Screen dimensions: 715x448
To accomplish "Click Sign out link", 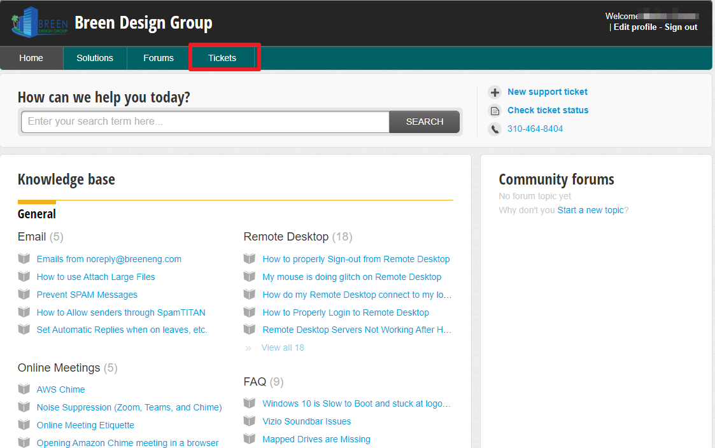I will tap(681, 27).
